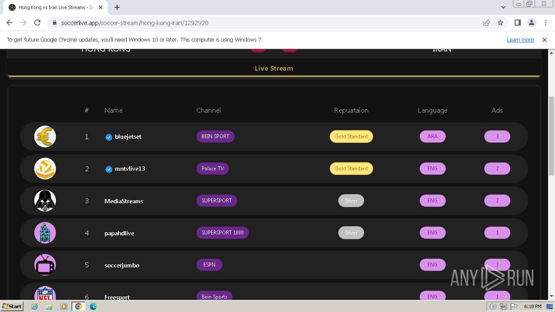Viewport: 555px width, 312px height.
Task: Open the MediaStreams stream
Action: point(124,201)
